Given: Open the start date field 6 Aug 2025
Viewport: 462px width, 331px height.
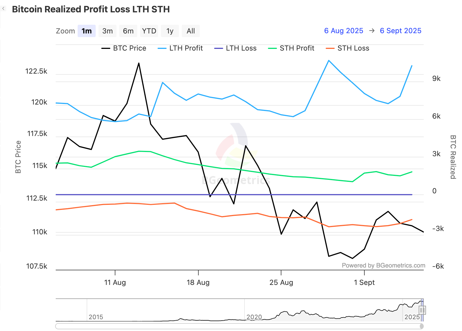Looking at the screenshot, I should (x=344, y=31).
